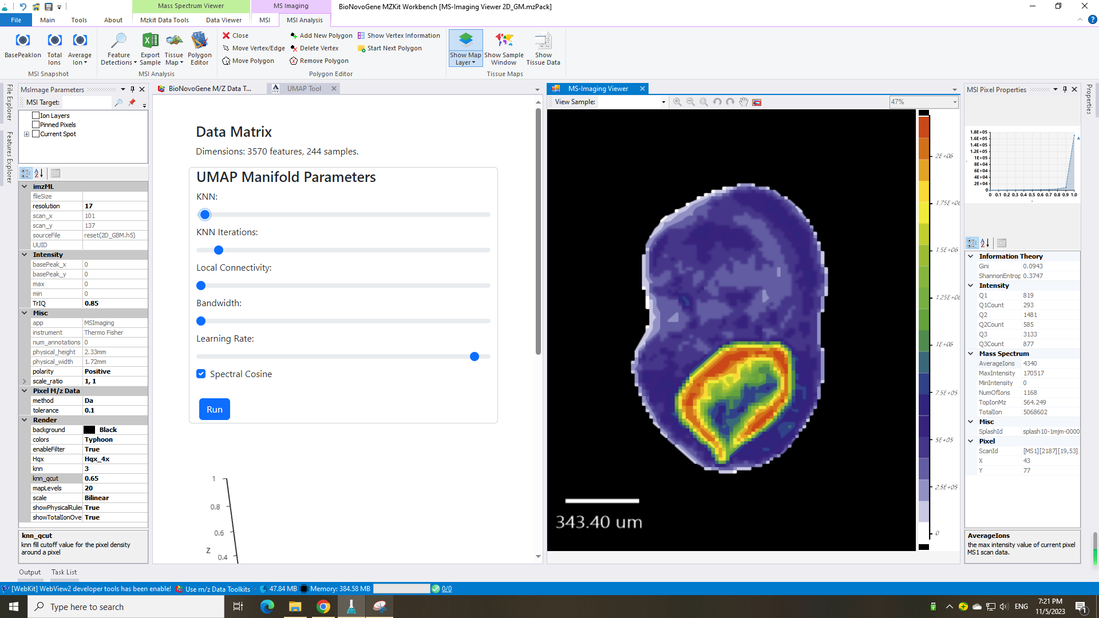Click the pan hand tool in viewer
1099x618 pixels.
743,102
